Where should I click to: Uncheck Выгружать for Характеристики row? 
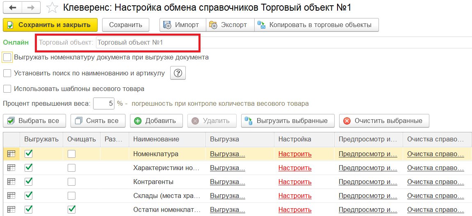[x=29, y=168]
